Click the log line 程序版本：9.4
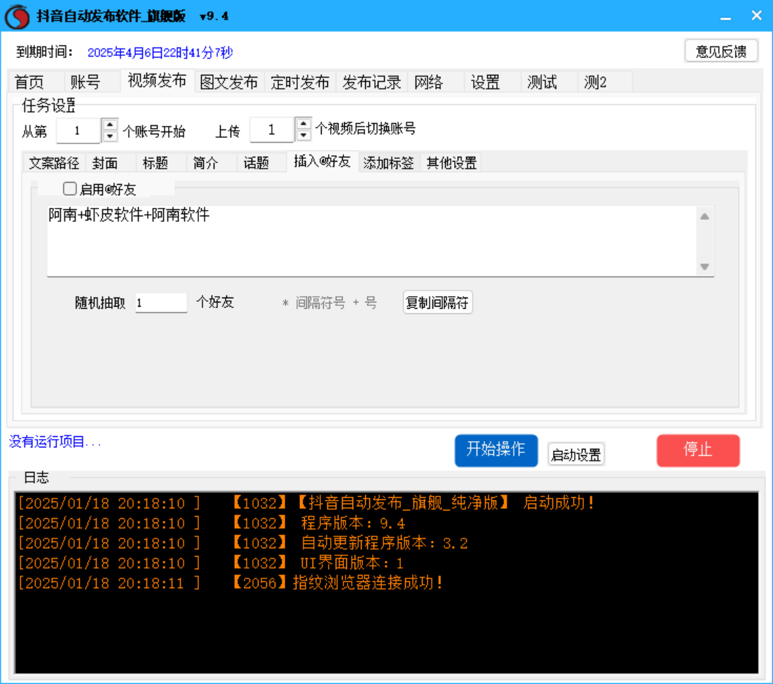Viewport: 773px width, 684px height. (212, 524)
